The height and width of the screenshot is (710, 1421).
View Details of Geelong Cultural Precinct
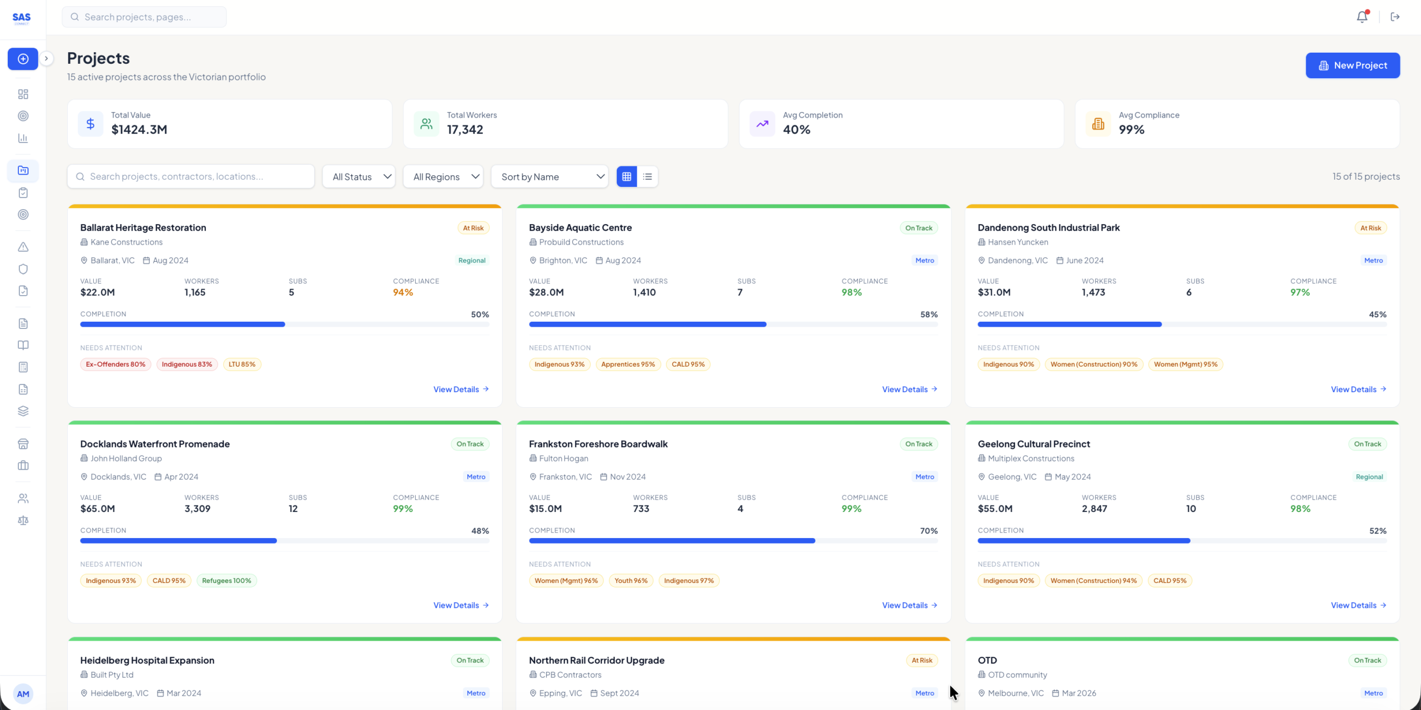pyautogui.click(x=1359, y=605)
